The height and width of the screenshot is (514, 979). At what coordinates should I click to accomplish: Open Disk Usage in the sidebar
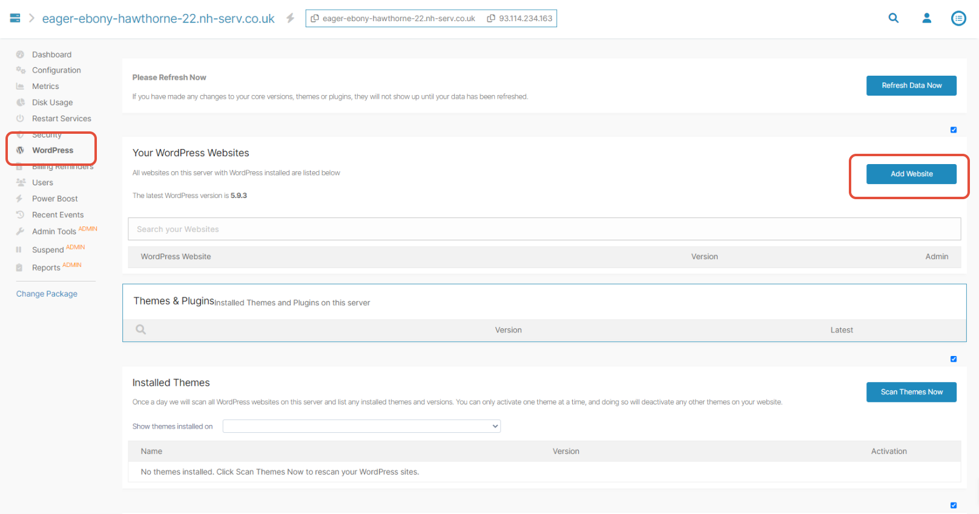[52, 102]
